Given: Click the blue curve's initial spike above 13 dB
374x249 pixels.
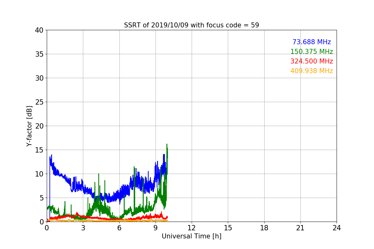Looking at the screenshot, I should click(51, 155).
